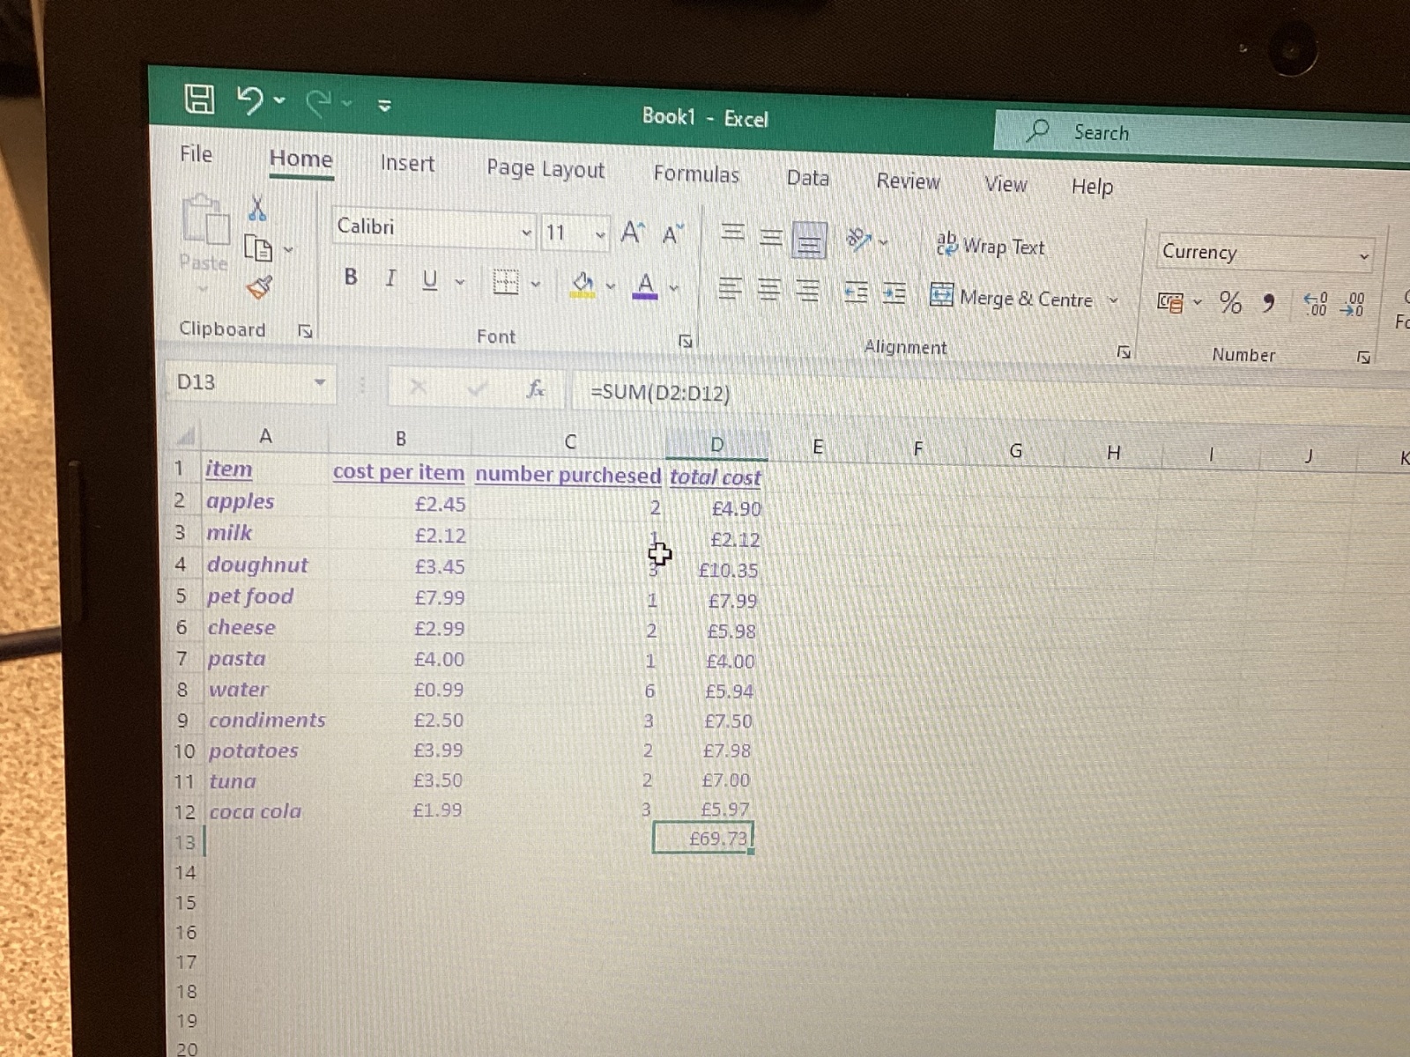Click the Increase Indent icon
The image size is (1410, 1057).
point(894,292)
